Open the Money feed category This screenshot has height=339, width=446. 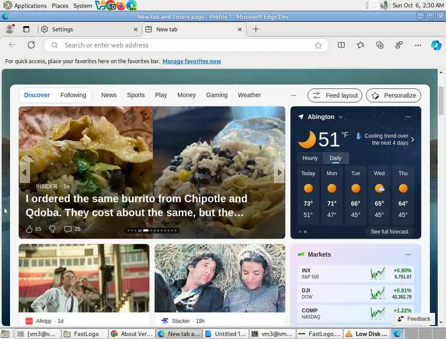(x=186, y=95)
